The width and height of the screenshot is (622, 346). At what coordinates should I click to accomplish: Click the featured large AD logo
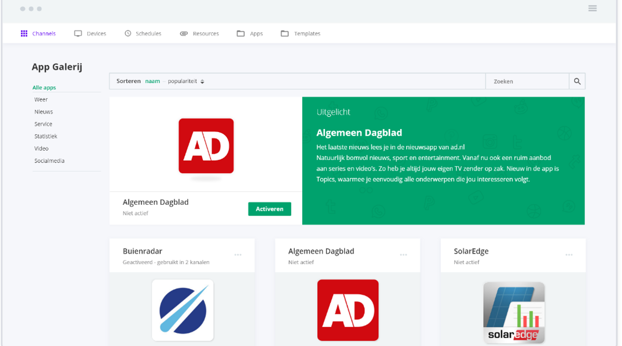(206, 146)
